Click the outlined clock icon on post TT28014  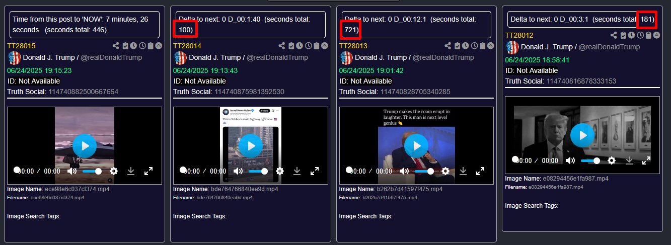tap(309, 45)
